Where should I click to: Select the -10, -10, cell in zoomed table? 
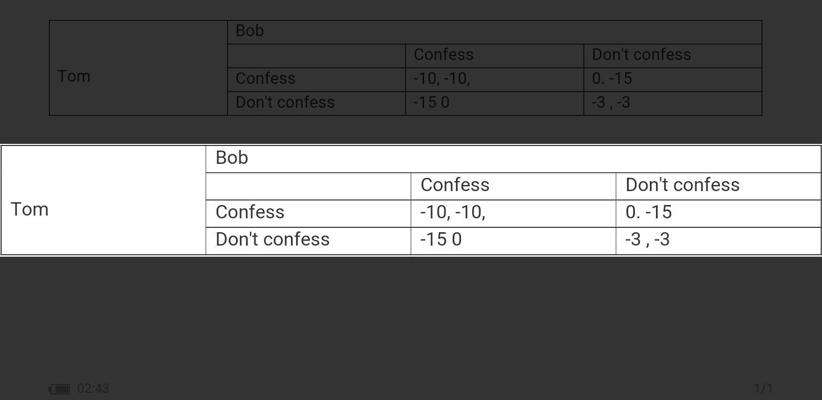click(x=513, y=213)
